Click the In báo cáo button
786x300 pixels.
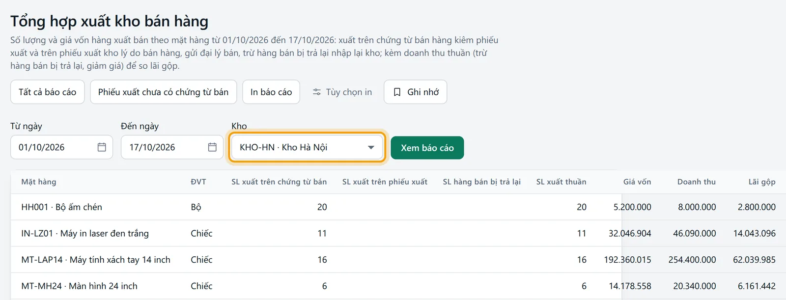coord(271,92)
